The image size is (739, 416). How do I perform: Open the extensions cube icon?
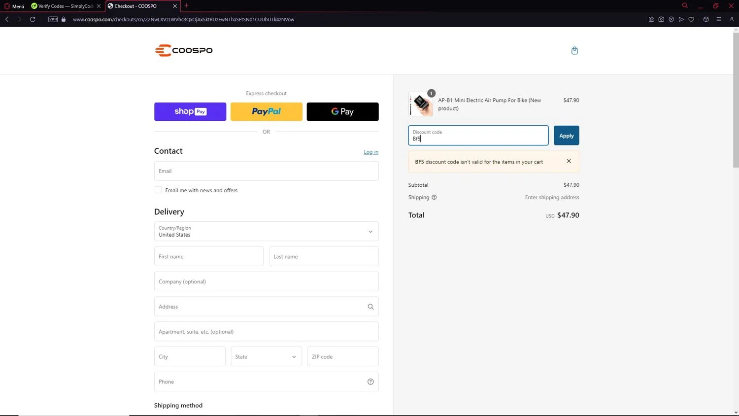(x=706, y=19)
